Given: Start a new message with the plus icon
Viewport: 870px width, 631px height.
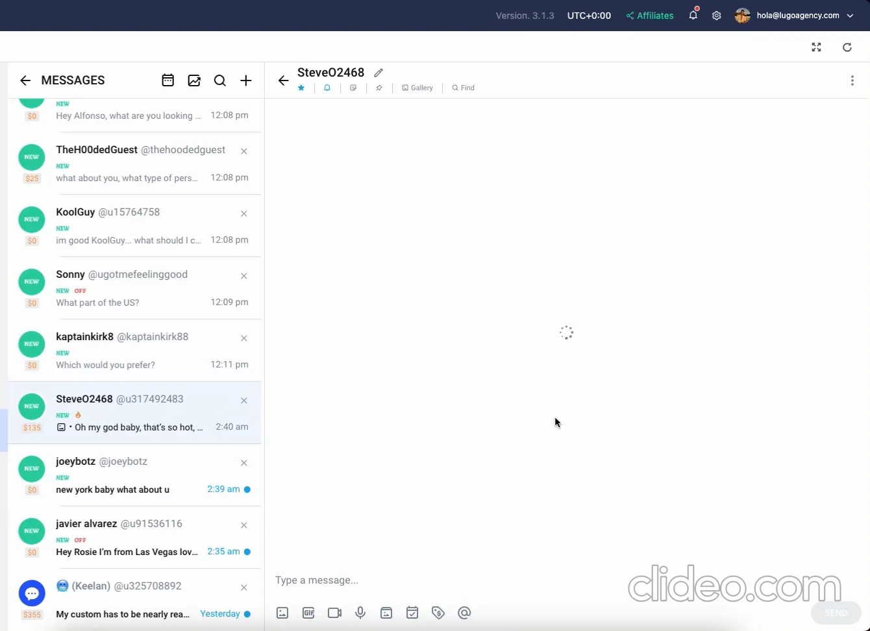Looking at the screenshot, I should 246,80.
